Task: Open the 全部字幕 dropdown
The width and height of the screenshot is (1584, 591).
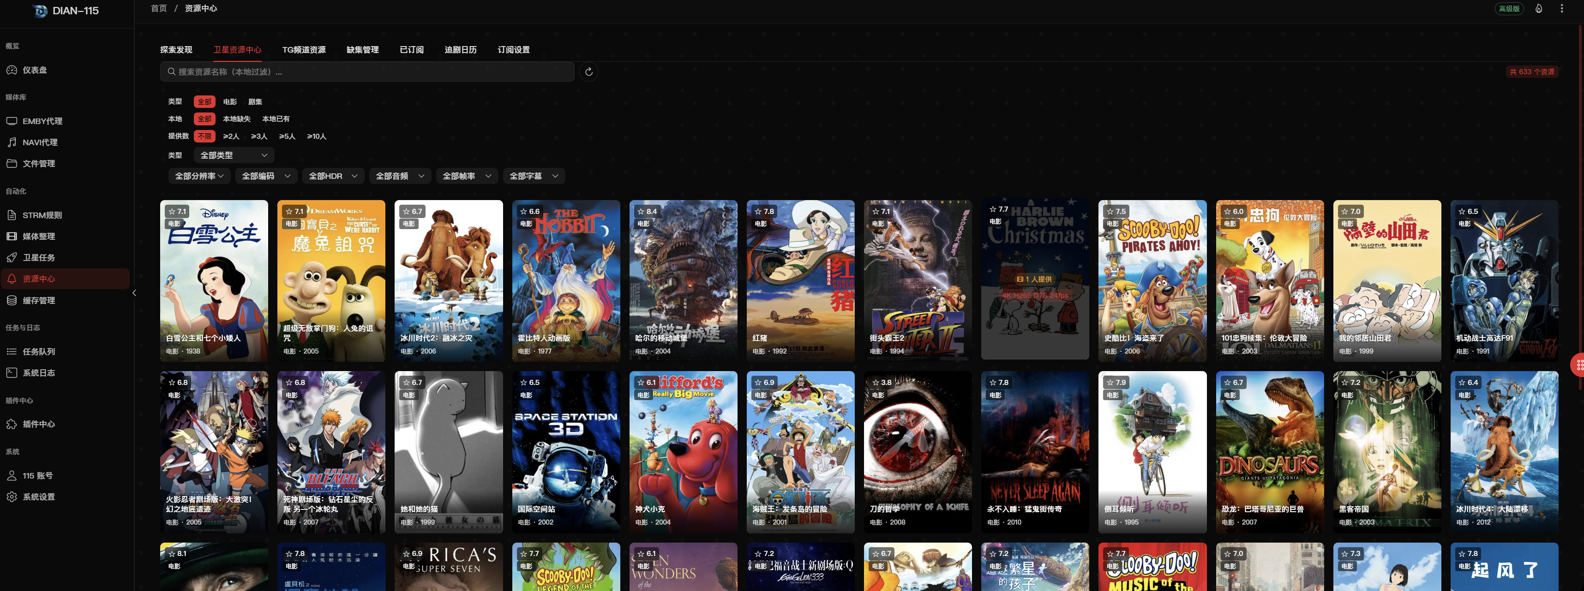Action: (x=534, y=176)
